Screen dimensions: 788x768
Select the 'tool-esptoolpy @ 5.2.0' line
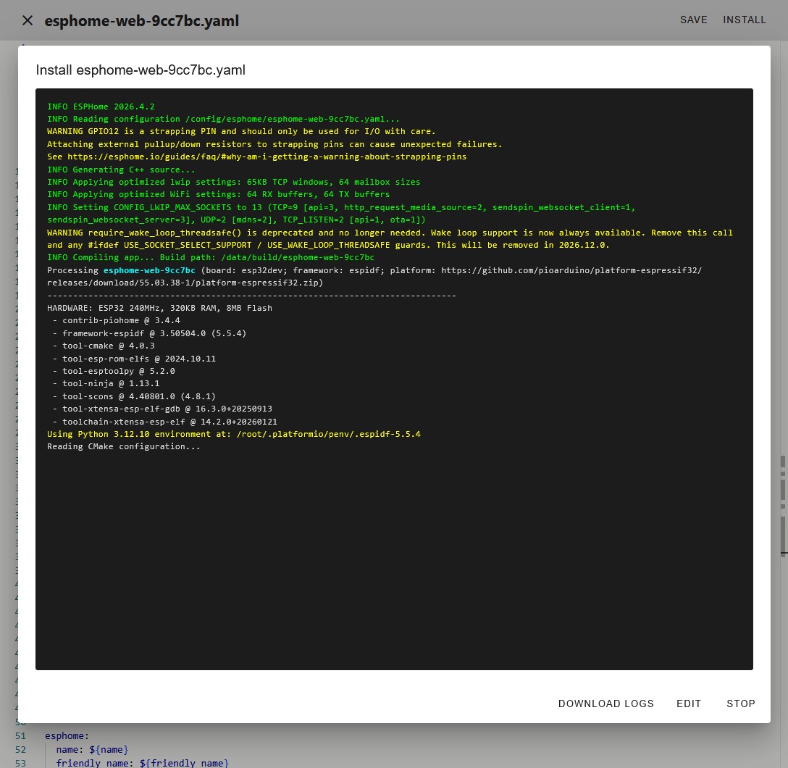pos(114,372)
